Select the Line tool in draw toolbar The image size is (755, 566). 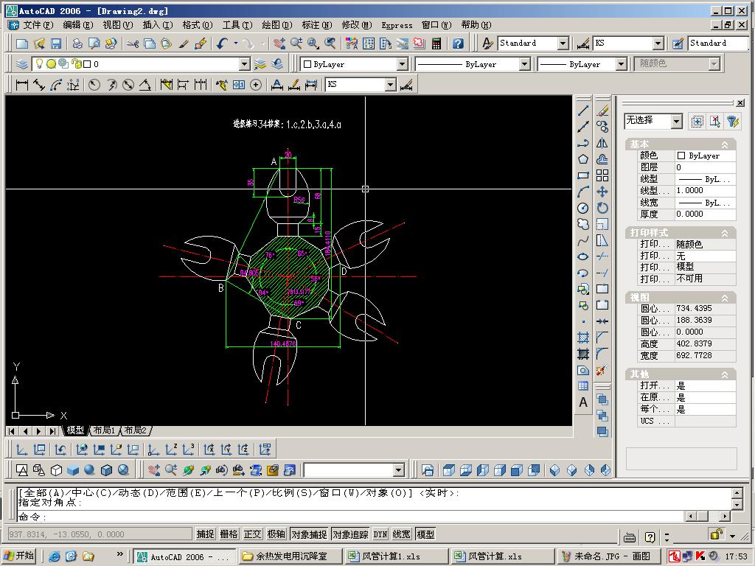583,111
